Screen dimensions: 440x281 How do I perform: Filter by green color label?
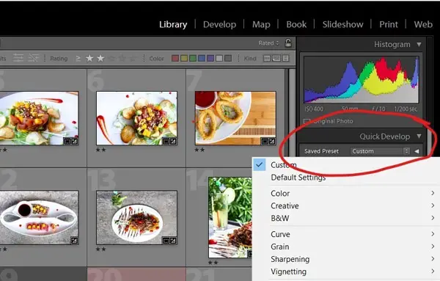(193, 58)
